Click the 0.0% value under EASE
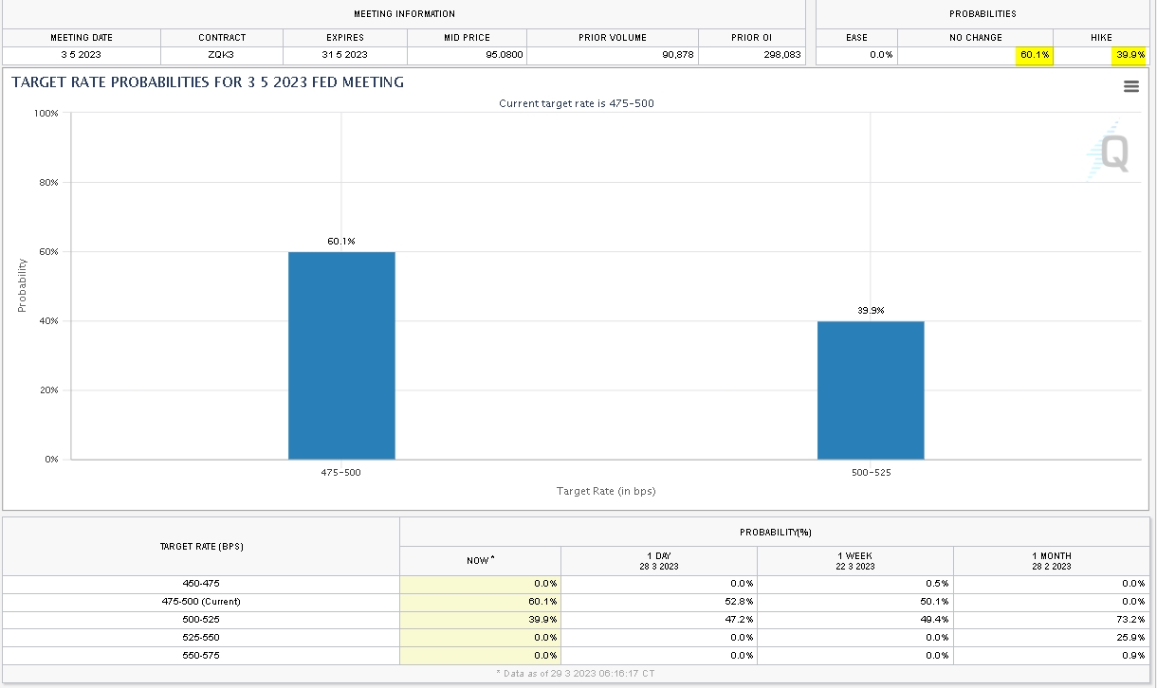Screen dimensions: 1157x688 (x=856, y=55)
